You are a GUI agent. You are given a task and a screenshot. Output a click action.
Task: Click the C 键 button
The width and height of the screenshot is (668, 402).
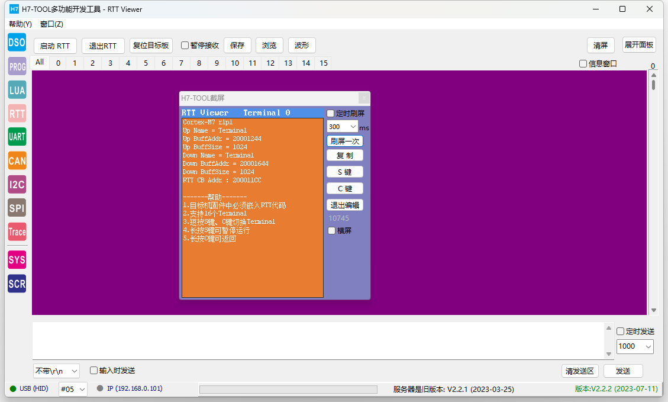[345, 188]
